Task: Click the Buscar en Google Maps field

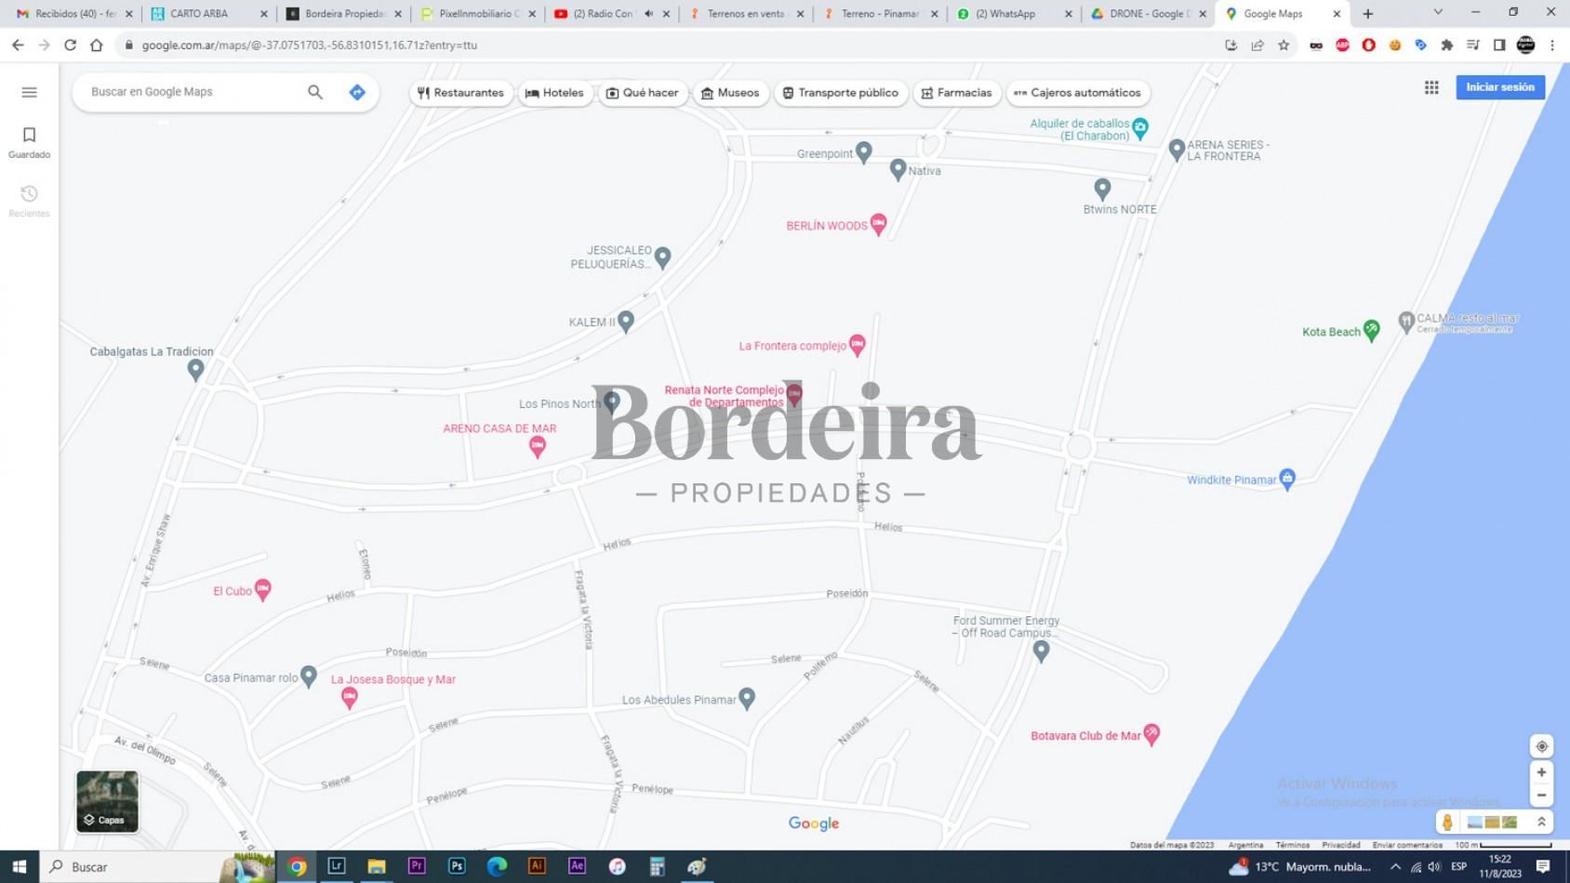Action: 191,92
